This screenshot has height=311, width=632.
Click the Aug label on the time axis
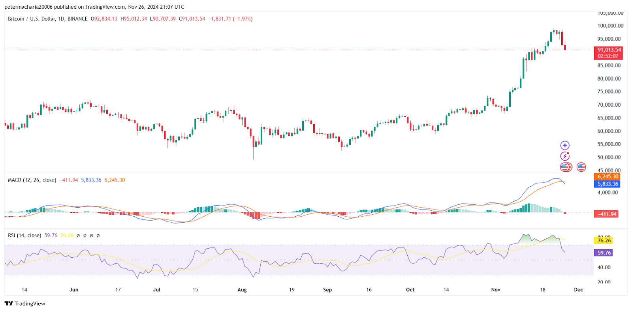[242, 290]
